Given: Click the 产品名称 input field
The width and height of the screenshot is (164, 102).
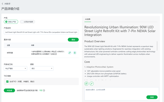Looking at the screenshot, I should coord(41,32).
